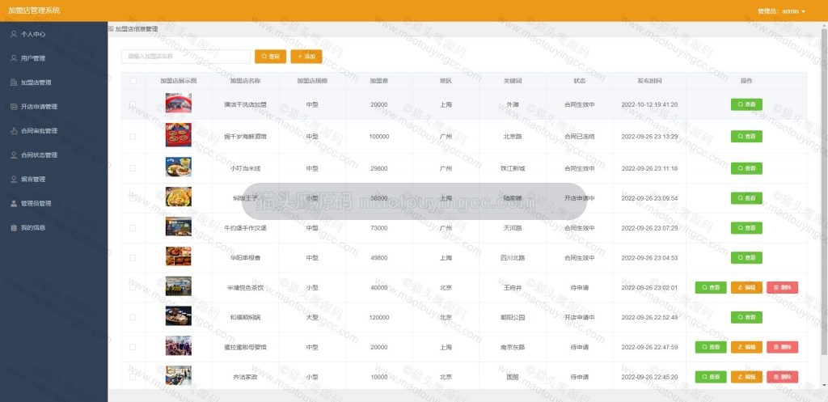Click the 王府井 keyword cell
This screenshot has width=828, height=402.
click(512, 288)
